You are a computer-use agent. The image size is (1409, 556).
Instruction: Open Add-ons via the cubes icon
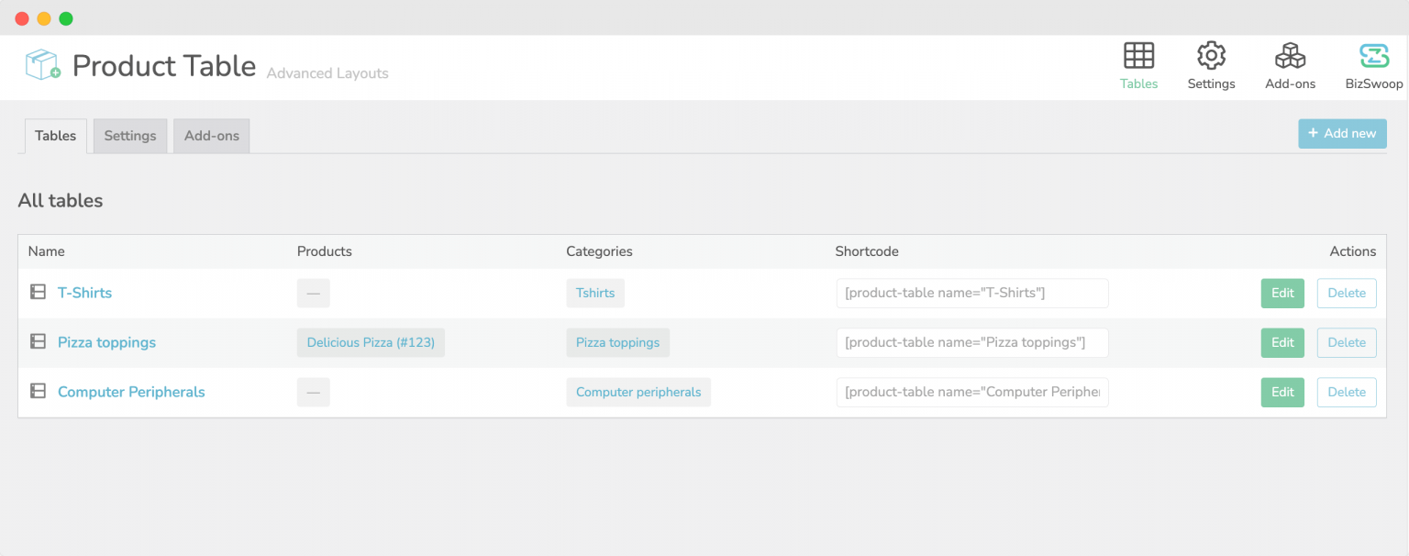click(x=1290, y=55)
